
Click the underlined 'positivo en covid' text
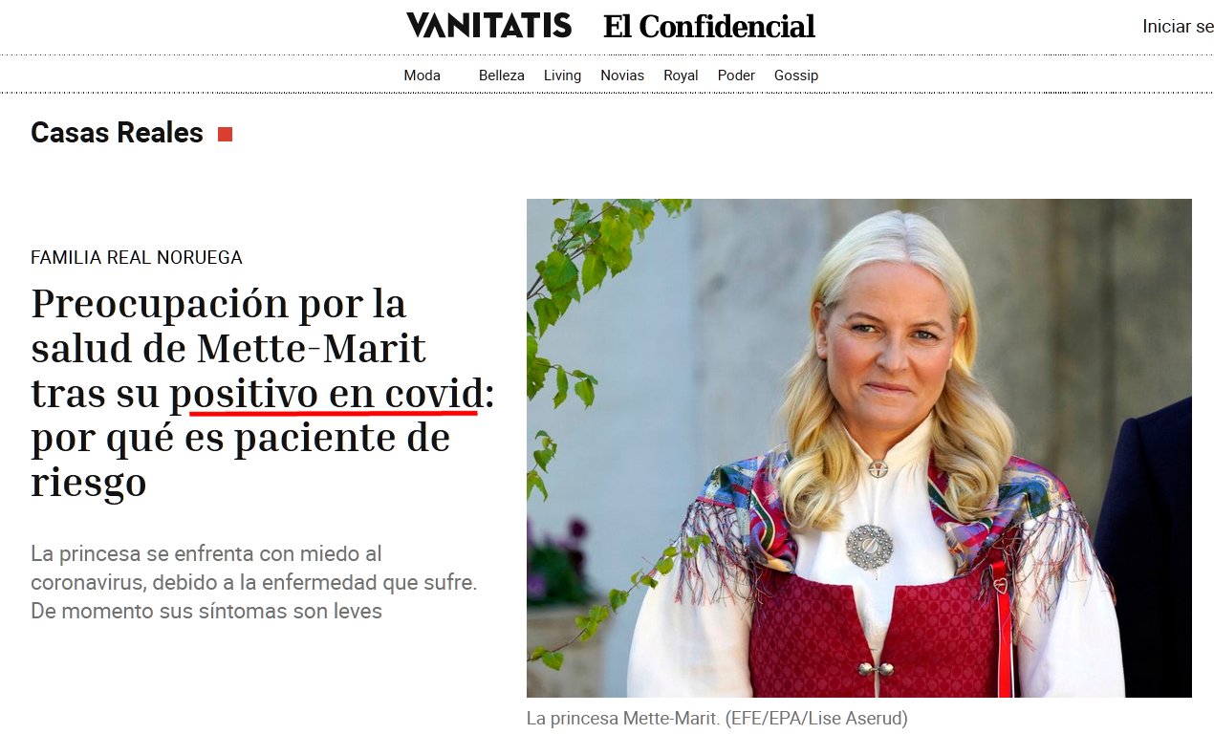point(327,395)
